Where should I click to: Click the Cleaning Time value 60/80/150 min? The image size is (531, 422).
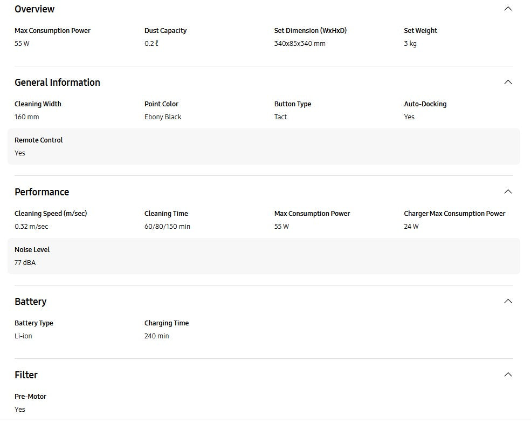[167, 227]
